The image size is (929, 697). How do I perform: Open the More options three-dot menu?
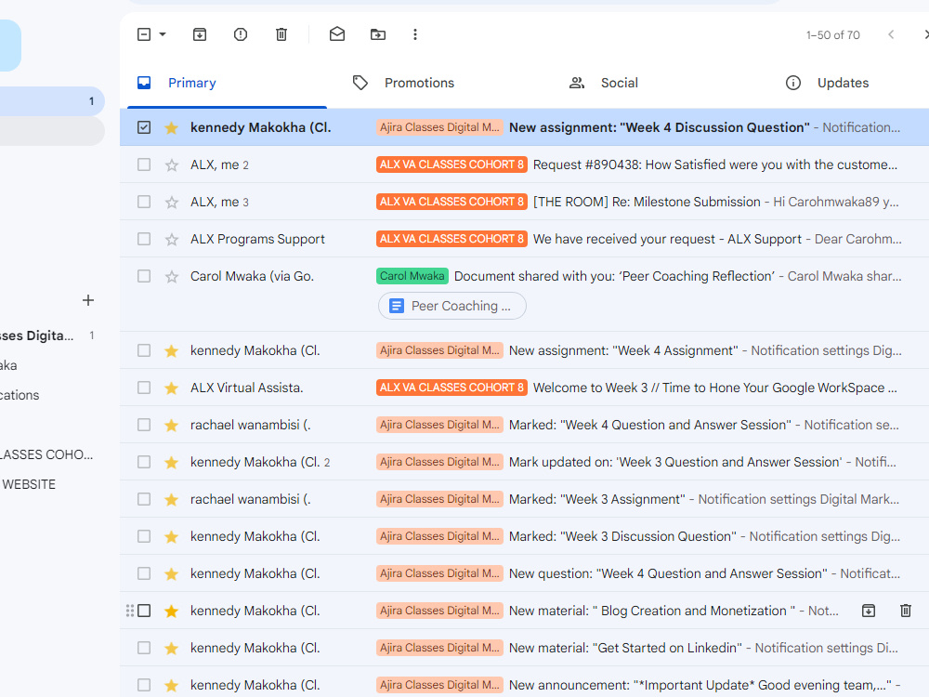point(415,34)
